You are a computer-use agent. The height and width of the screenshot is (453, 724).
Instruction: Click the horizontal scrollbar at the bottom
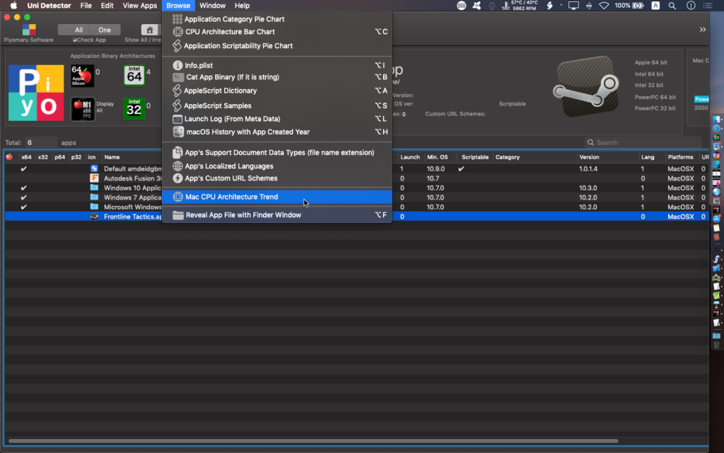tap(313, 441)
